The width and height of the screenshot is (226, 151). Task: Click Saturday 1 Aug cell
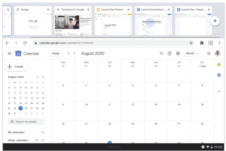tap(202, 71)
